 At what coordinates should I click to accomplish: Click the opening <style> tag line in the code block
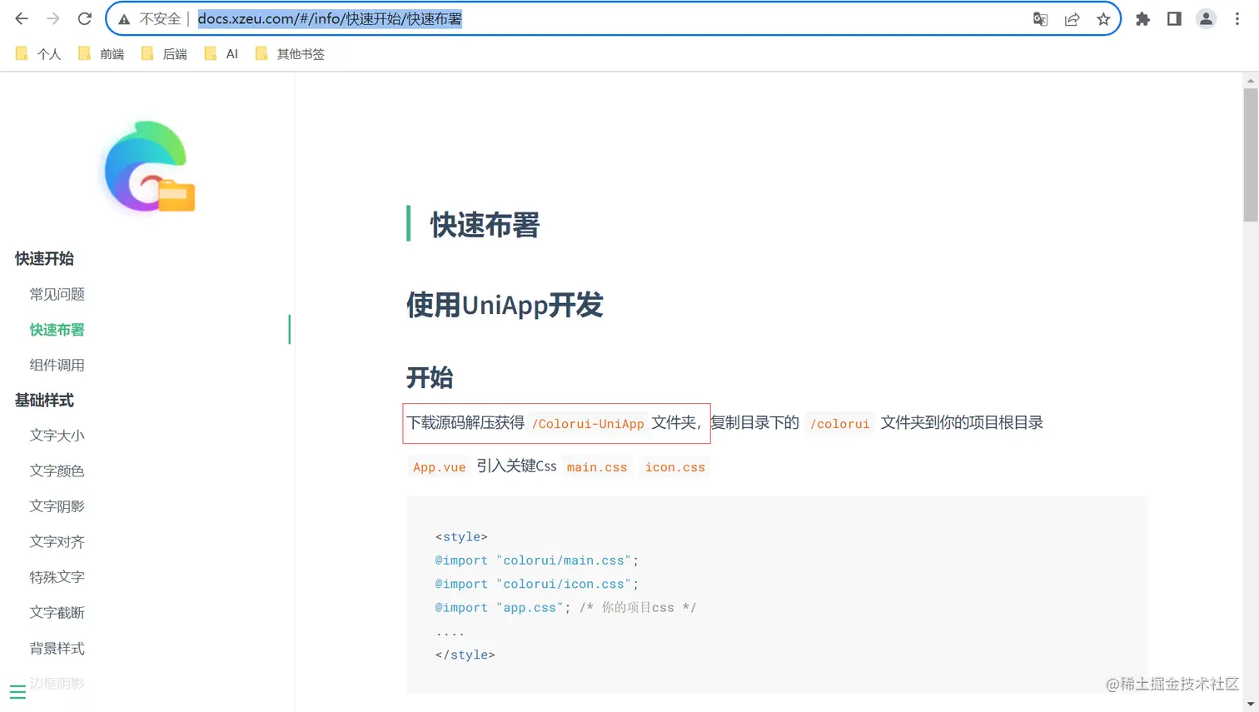tap(461, 537)
